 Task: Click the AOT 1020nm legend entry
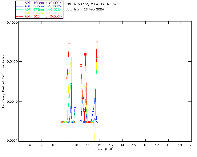[x=39, y=16]
